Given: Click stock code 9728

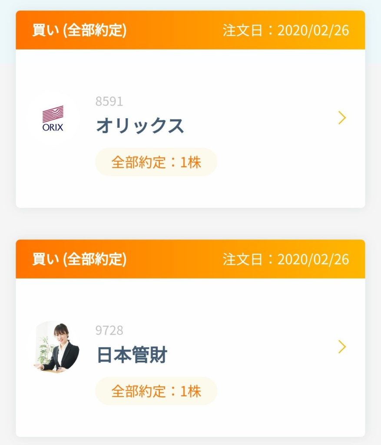Looking at the screenshot, I should [109, 330].
